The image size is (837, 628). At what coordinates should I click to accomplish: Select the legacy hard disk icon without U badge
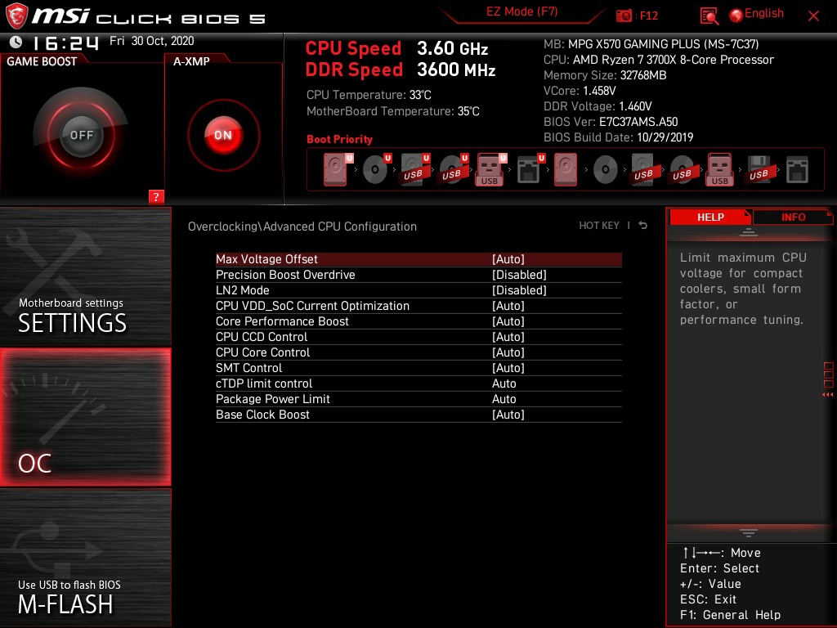[566, 169]
